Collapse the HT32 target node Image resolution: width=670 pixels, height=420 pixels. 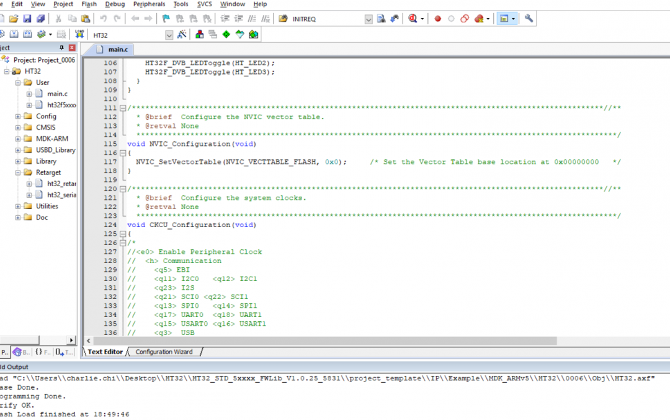coord(6,71)
